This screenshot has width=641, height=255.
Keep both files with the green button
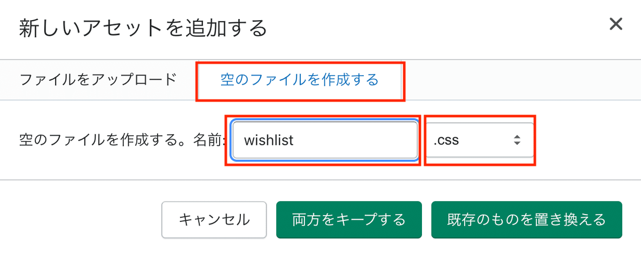click(x=349, y=219)
